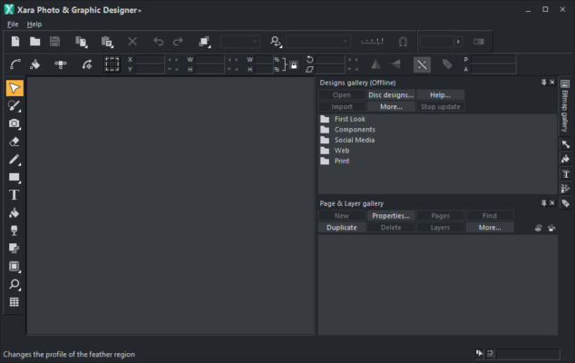Click the feather profile gradient icon
The width and height of the screenshot is (575, 363).
point(479,42)
